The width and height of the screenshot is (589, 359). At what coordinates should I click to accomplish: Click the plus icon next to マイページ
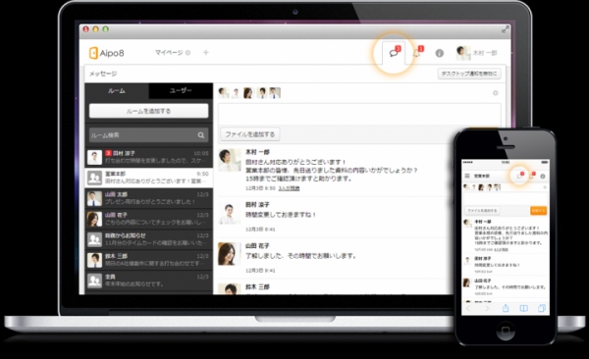pyautogui.click(x=205, y=53)
